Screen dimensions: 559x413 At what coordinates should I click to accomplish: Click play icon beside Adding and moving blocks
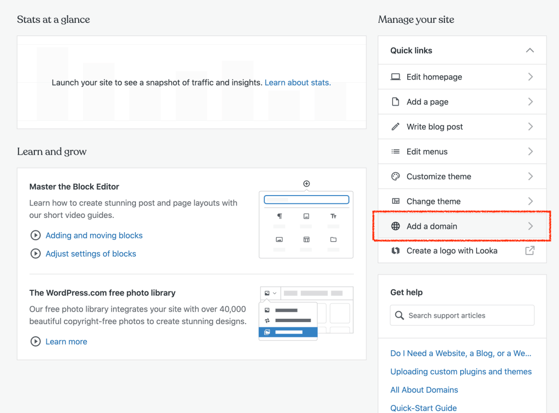tap(35, 235)
